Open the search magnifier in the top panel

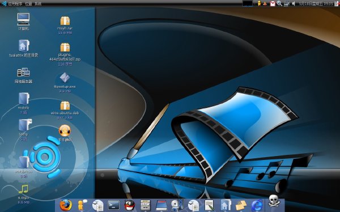coord(279,3)
